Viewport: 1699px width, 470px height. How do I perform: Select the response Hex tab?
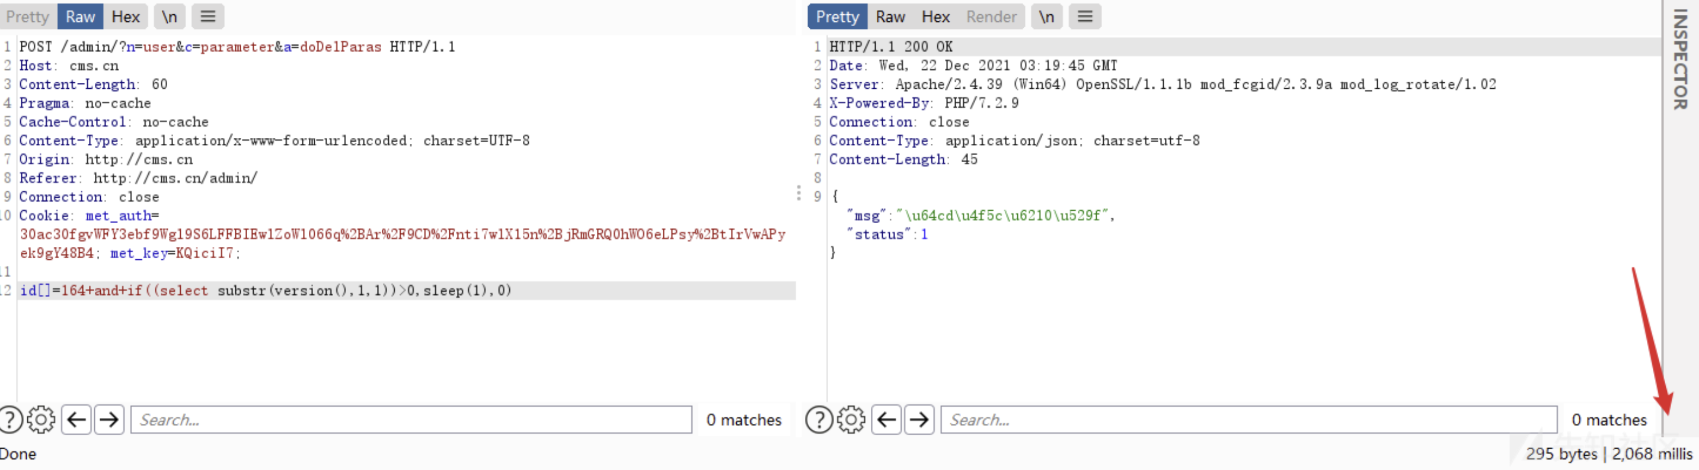(935, 17)
